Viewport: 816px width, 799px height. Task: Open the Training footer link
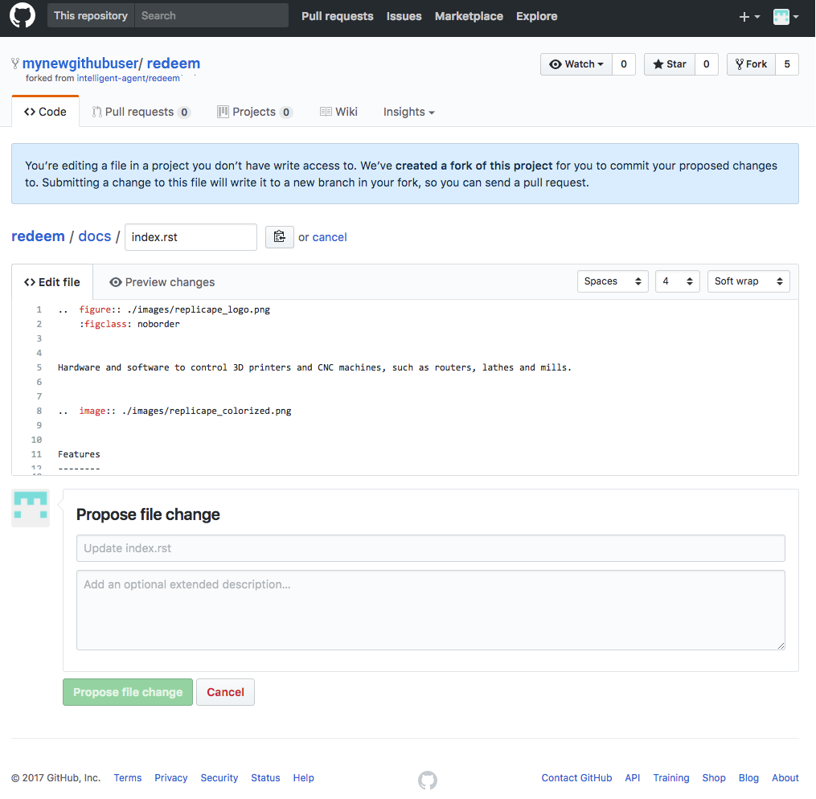[x=670, y=777]
